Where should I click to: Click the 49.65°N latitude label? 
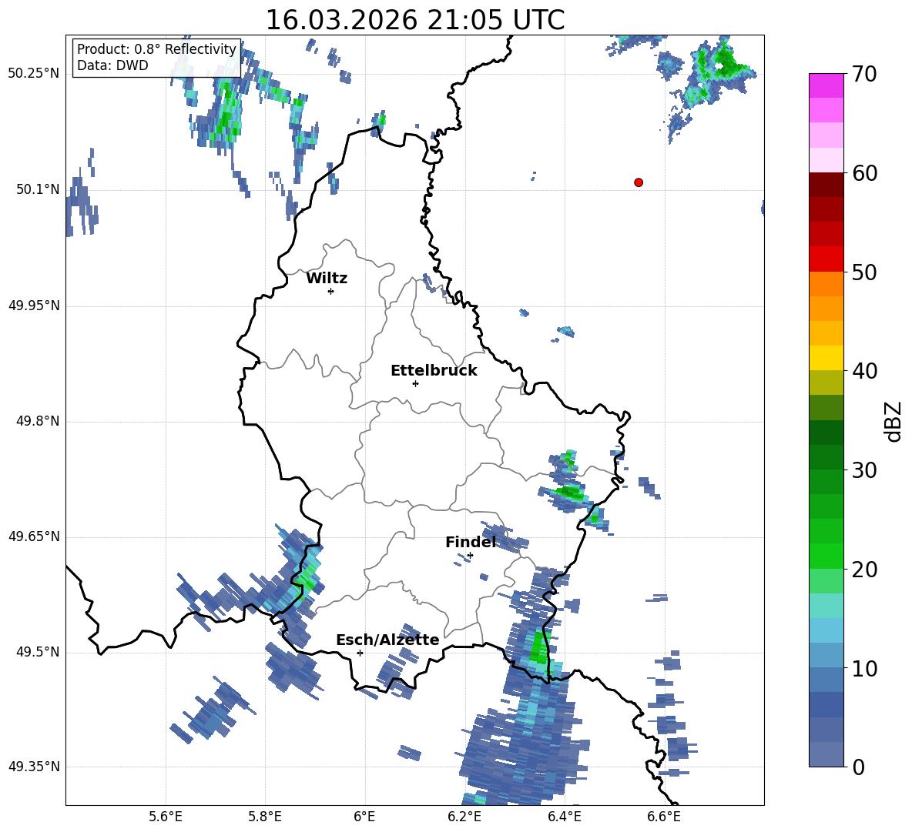[x=34, y=536]
